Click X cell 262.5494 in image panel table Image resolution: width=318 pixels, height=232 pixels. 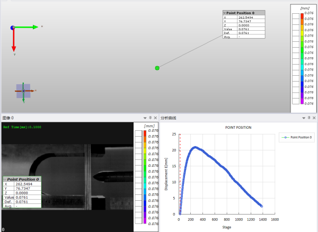(28, 184)
